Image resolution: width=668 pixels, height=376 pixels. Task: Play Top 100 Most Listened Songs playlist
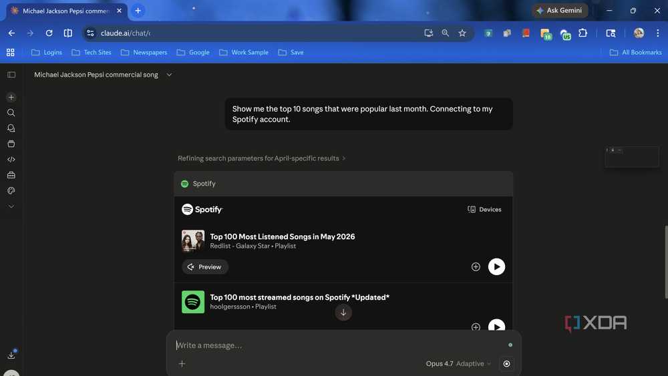click(x=496, y=266)
